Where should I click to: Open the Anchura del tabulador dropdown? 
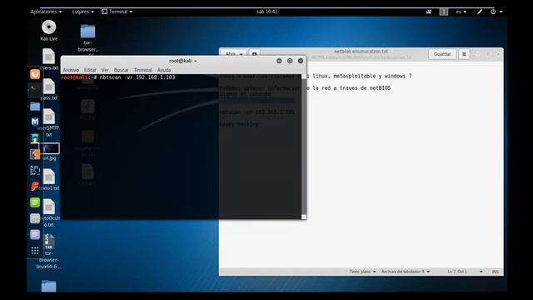pyautogui.click(x=406, y=272)
